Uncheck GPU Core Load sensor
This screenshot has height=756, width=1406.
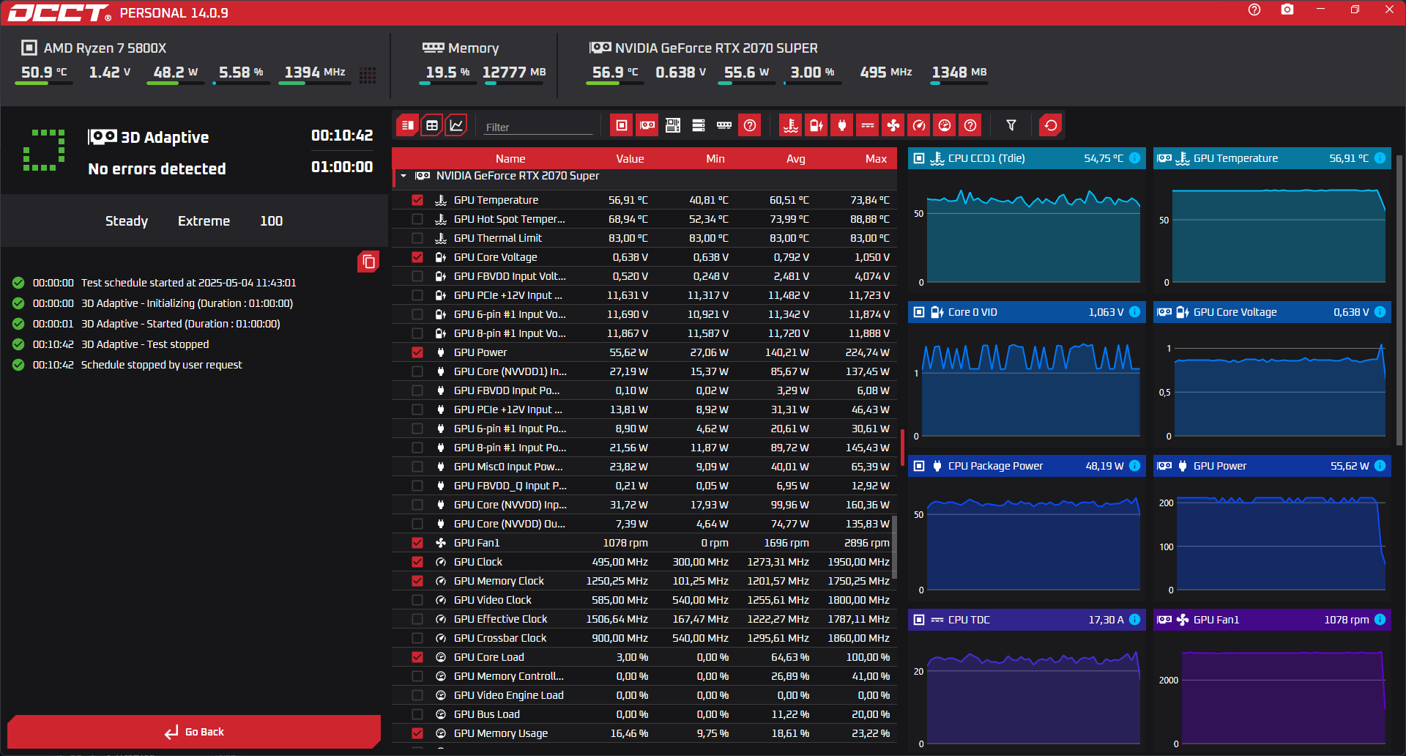(417, 657)
